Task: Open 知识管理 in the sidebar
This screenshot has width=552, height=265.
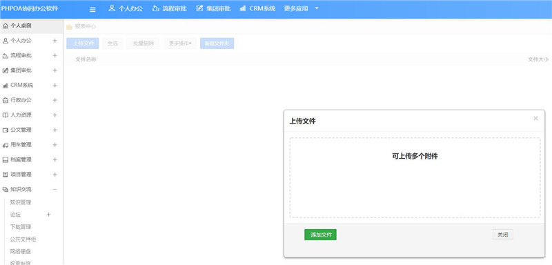Action: [x=21, y=202]
